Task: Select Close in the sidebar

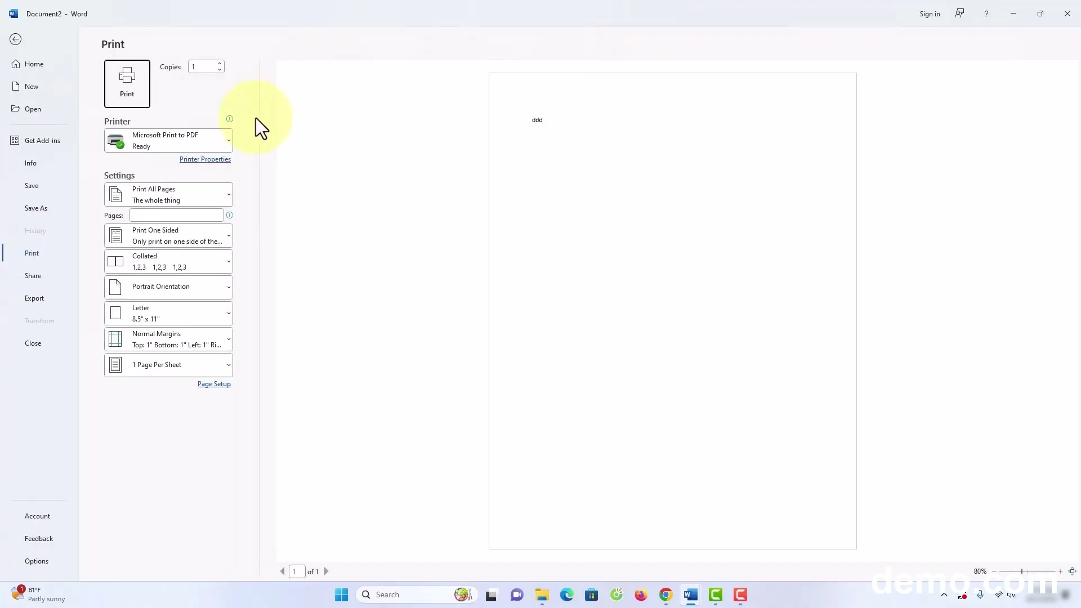Action: tap(33, 343)
